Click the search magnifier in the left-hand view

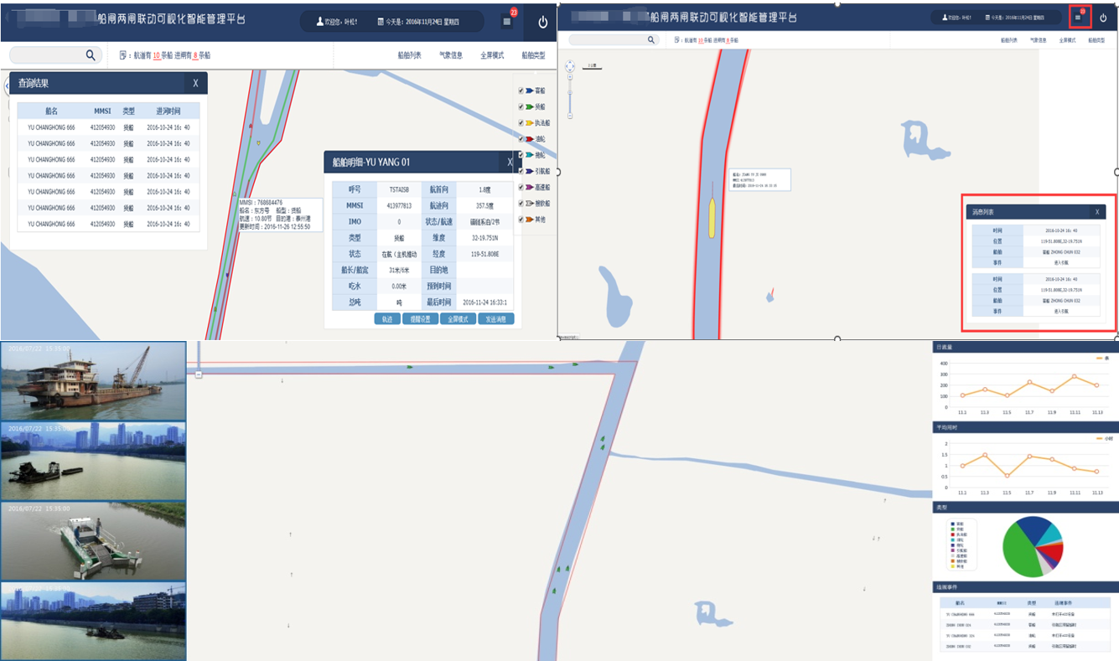click(x=91, y=55)
